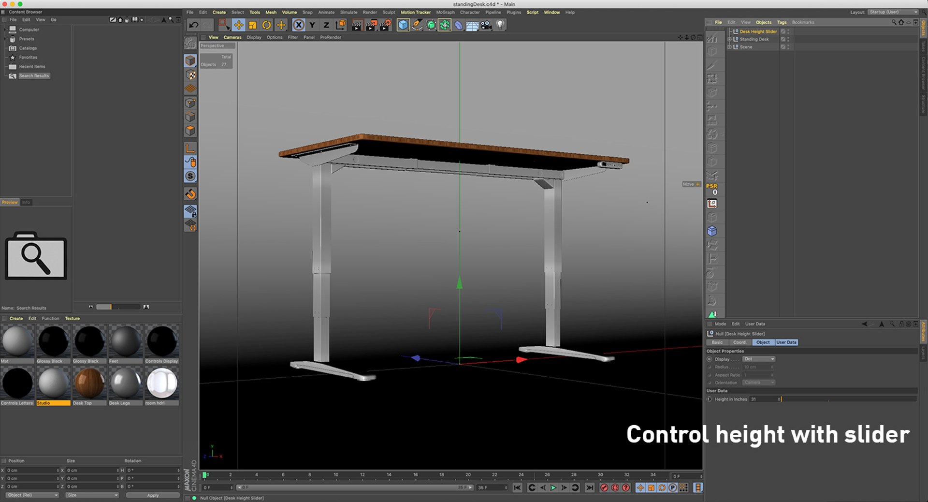Select the Move tool in top toolbar

click(x=238, y=25)
